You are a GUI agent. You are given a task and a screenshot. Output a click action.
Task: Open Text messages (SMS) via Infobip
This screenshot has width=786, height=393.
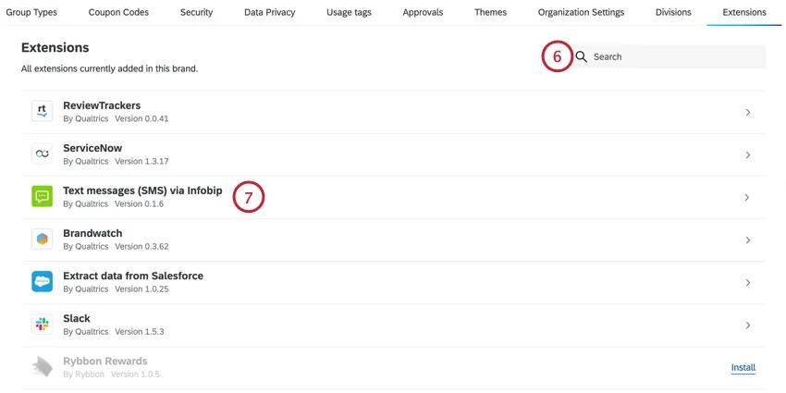tap(142, 191)
